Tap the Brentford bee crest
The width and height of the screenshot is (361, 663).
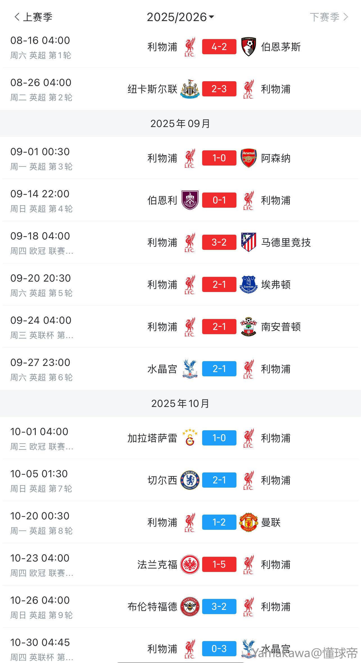click(x=190, y=607)
